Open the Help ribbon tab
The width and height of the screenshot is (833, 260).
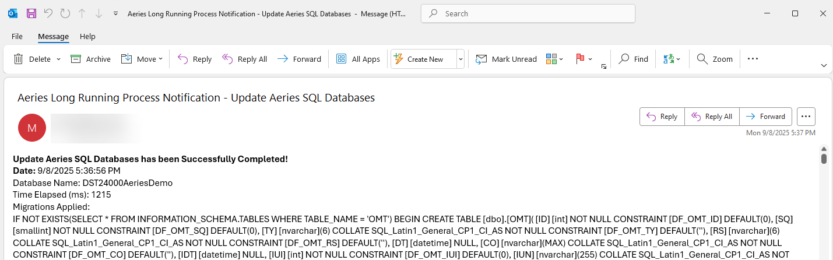[87, 36]
